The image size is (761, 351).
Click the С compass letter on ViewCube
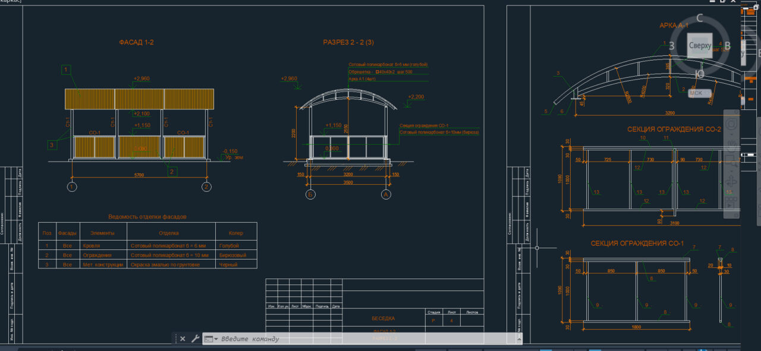click(700, 18)
